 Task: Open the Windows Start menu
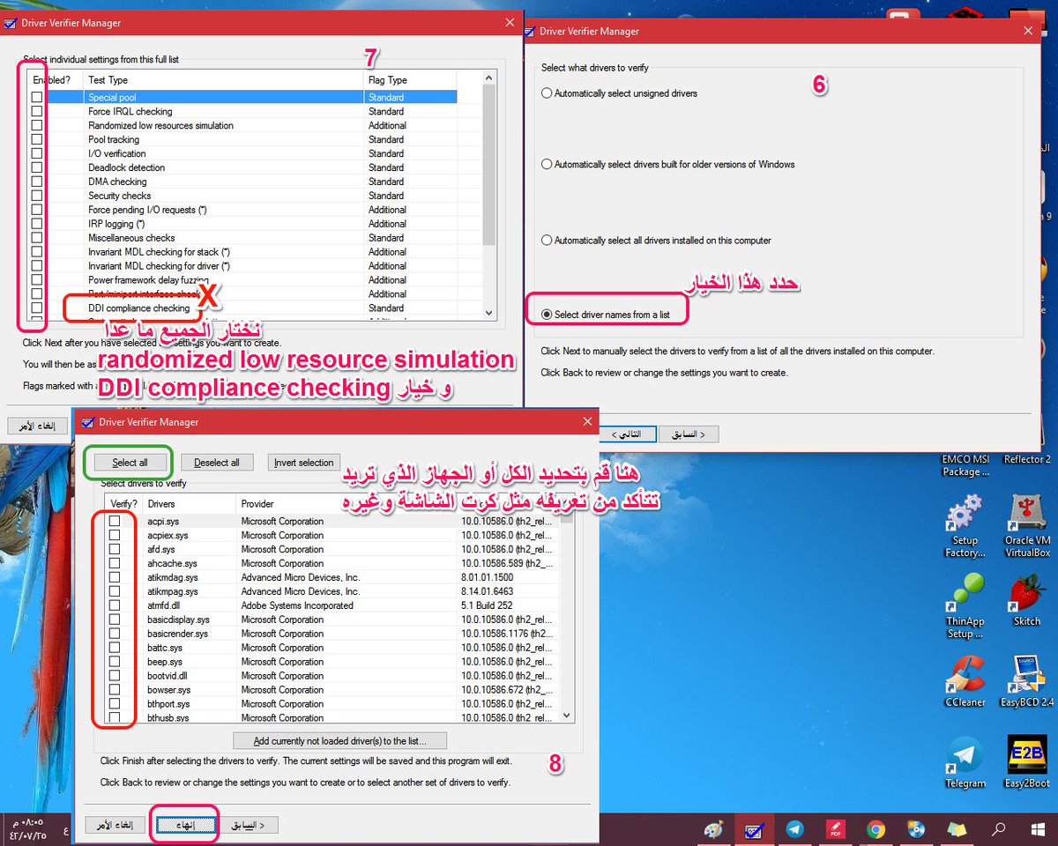tap(1038, 829)
